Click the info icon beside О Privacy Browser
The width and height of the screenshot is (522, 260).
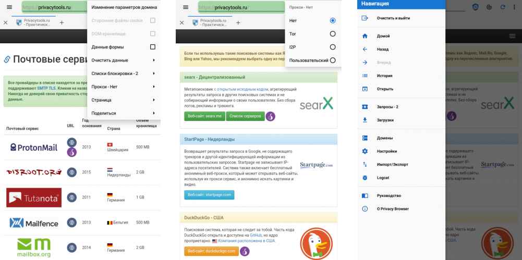pyautogui.click(x=365, y=209)
